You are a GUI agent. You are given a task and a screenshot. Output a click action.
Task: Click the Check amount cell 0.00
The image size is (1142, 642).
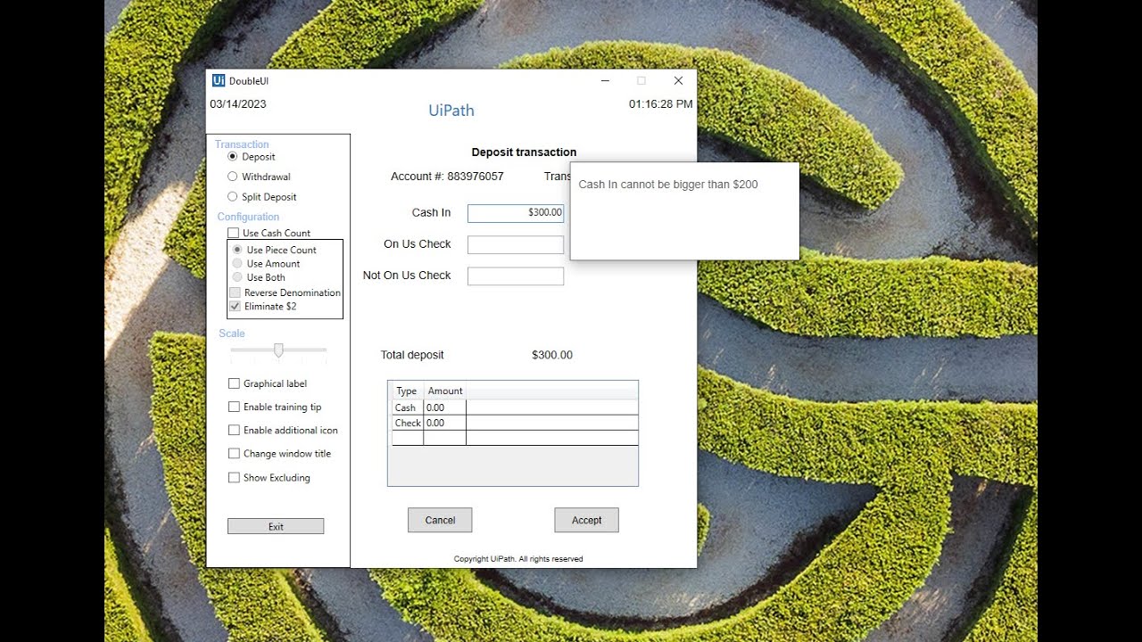[x=444, y=424]
